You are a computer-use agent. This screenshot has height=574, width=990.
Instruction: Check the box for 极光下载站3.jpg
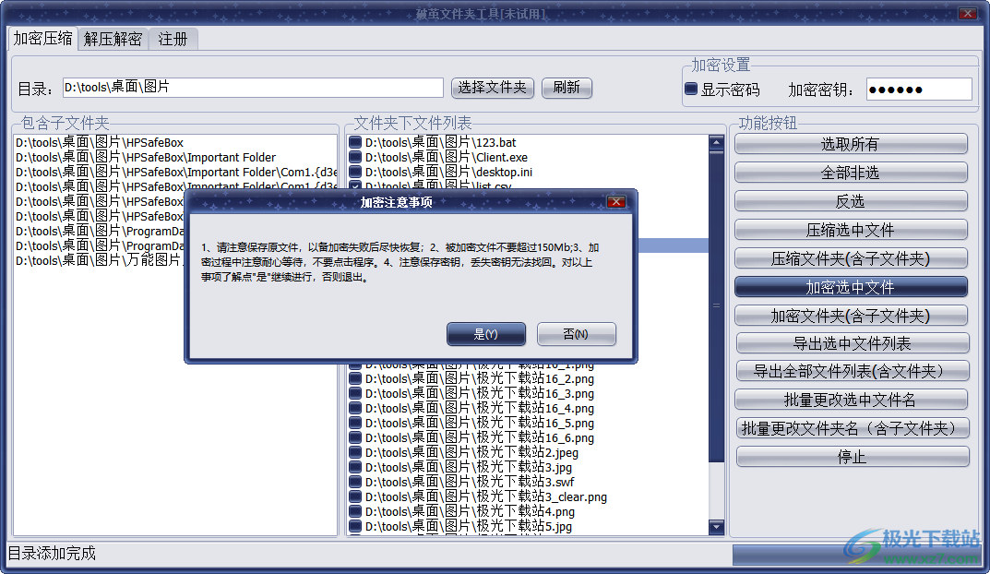click(355, 467)
